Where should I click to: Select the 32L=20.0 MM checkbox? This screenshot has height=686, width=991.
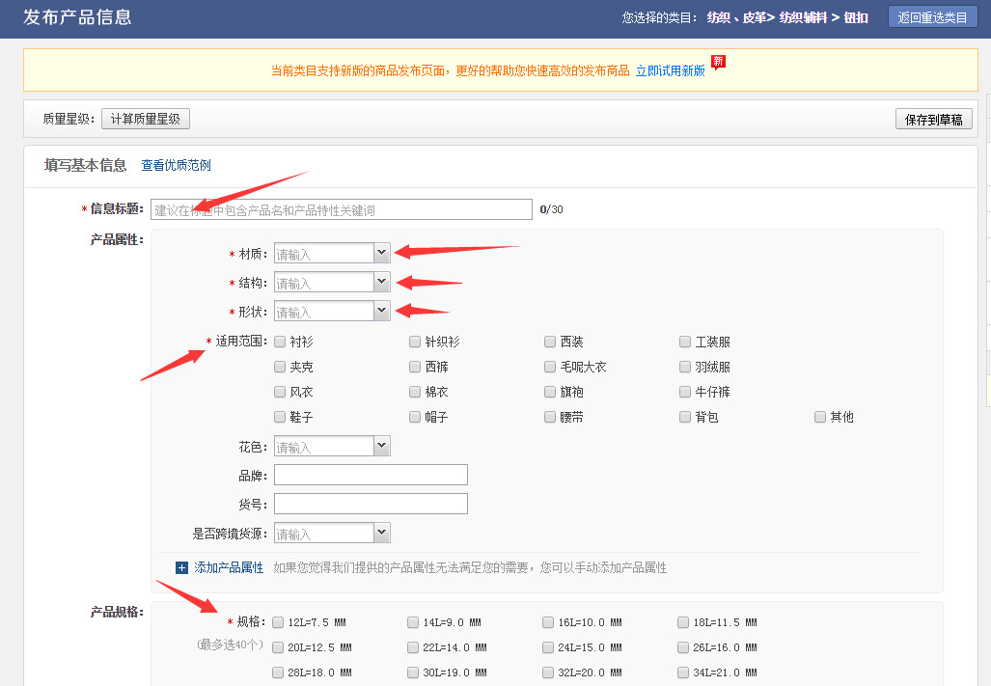point(548,672)
